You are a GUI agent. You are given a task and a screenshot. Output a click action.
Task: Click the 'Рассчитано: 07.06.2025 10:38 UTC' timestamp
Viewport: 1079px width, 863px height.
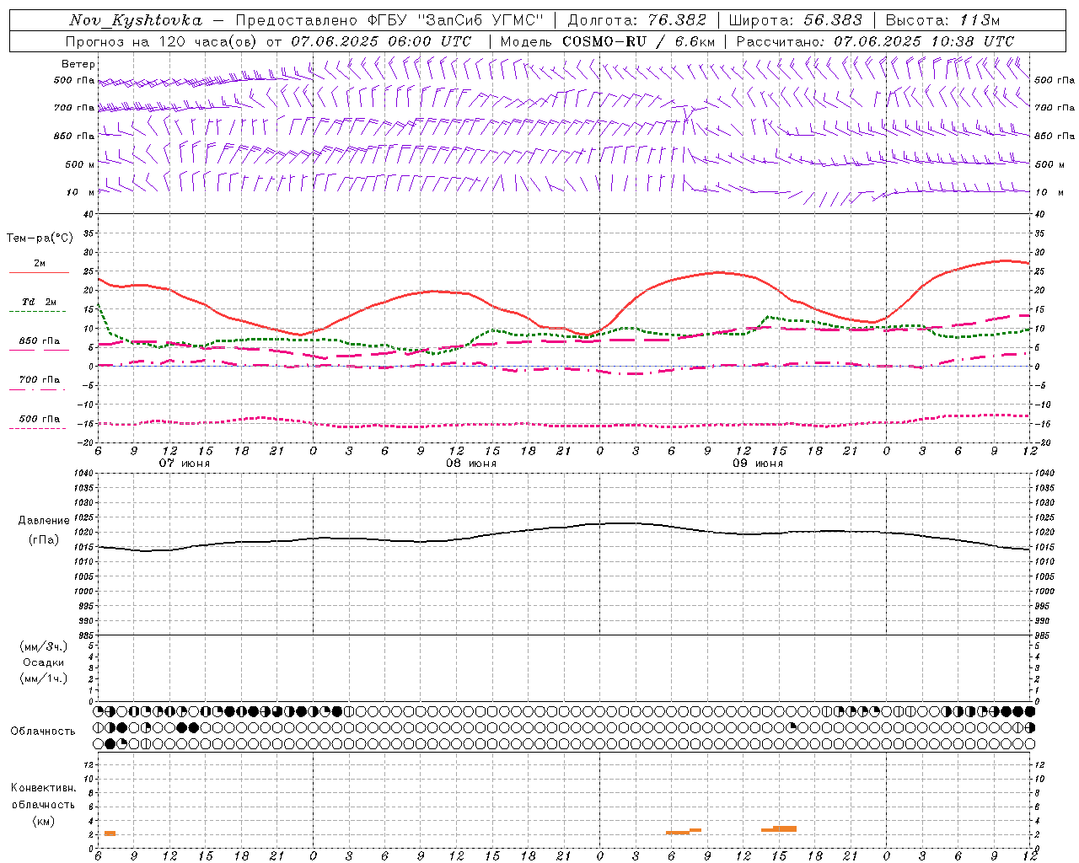click(x=874, y=41)
